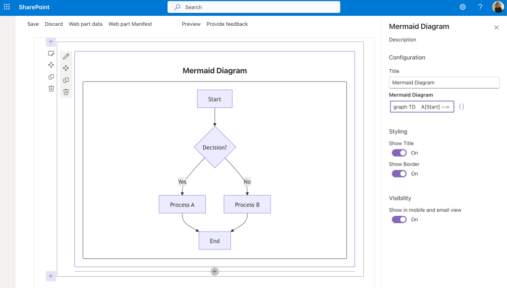Select Web part Manifest in the toolbar

[130, 24]
